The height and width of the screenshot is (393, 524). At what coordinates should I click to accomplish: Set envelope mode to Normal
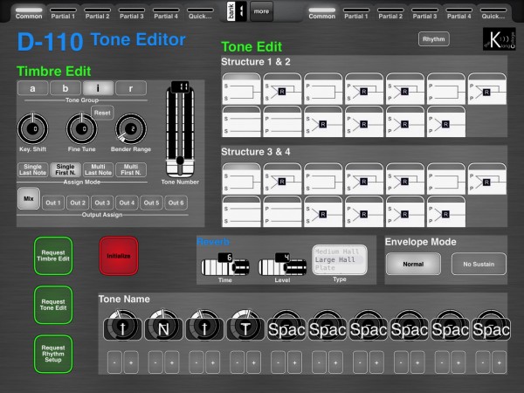[x=413, y=264]
